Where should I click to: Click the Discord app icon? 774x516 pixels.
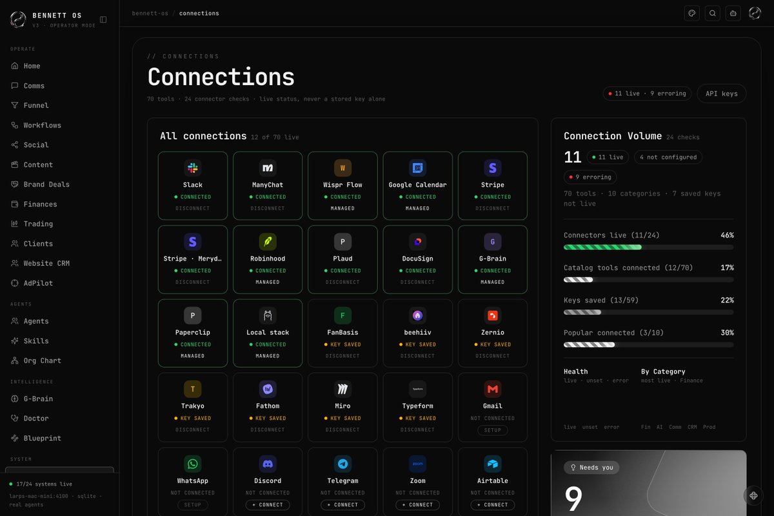click(x=268, y=464)
